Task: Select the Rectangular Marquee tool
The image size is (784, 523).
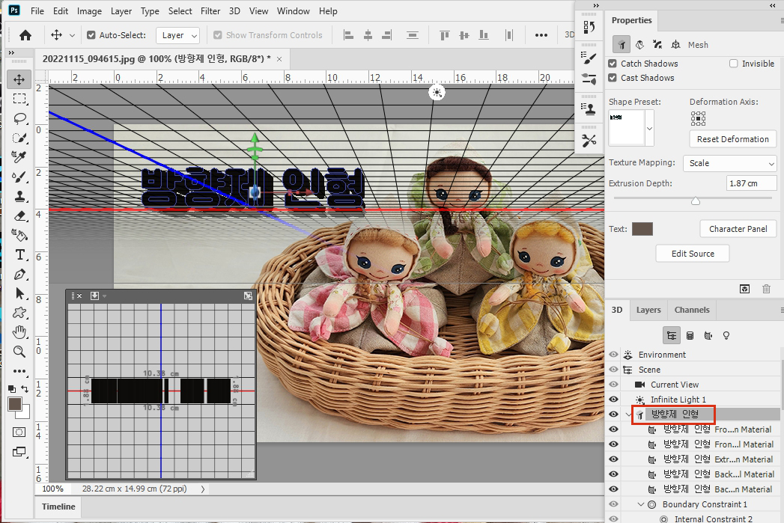Action: 19,99
